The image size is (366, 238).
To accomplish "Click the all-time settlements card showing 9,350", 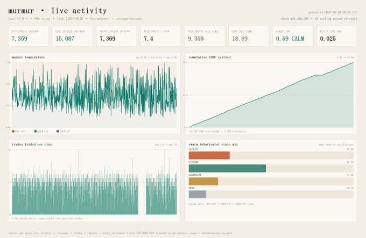I will 205,36.
